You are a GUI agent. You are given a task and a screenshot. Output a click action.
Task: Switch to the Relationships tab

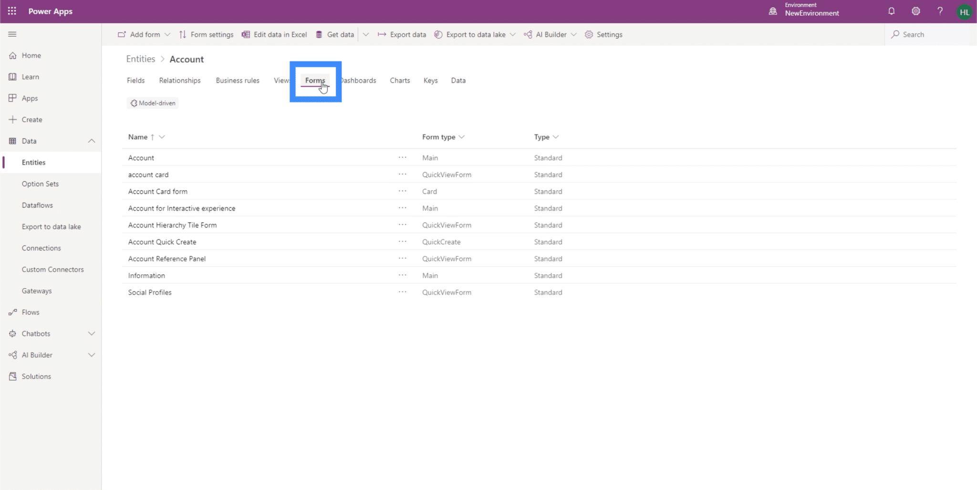180,80
